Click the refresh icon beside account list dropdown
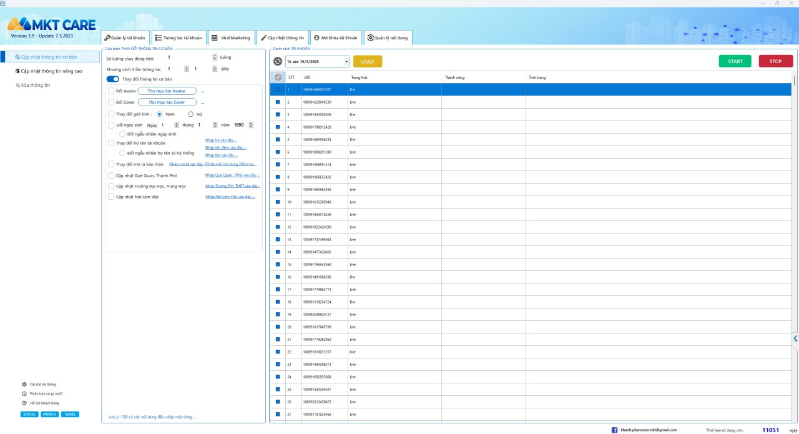799x434 pixels. click(x=278, y=61)
